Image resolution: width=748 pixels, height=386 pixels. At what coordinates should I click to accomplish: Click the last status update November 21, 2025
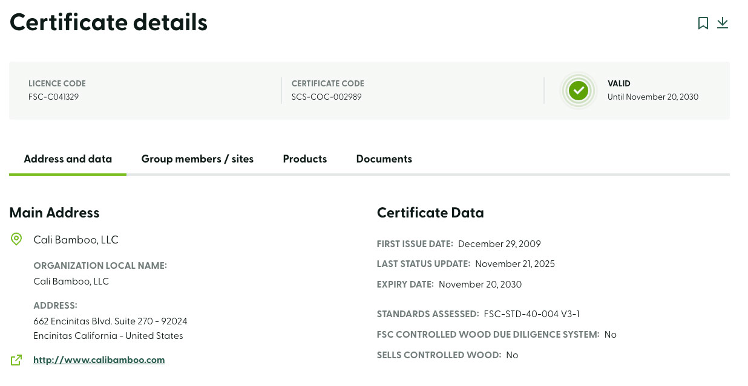coord(514,264)
